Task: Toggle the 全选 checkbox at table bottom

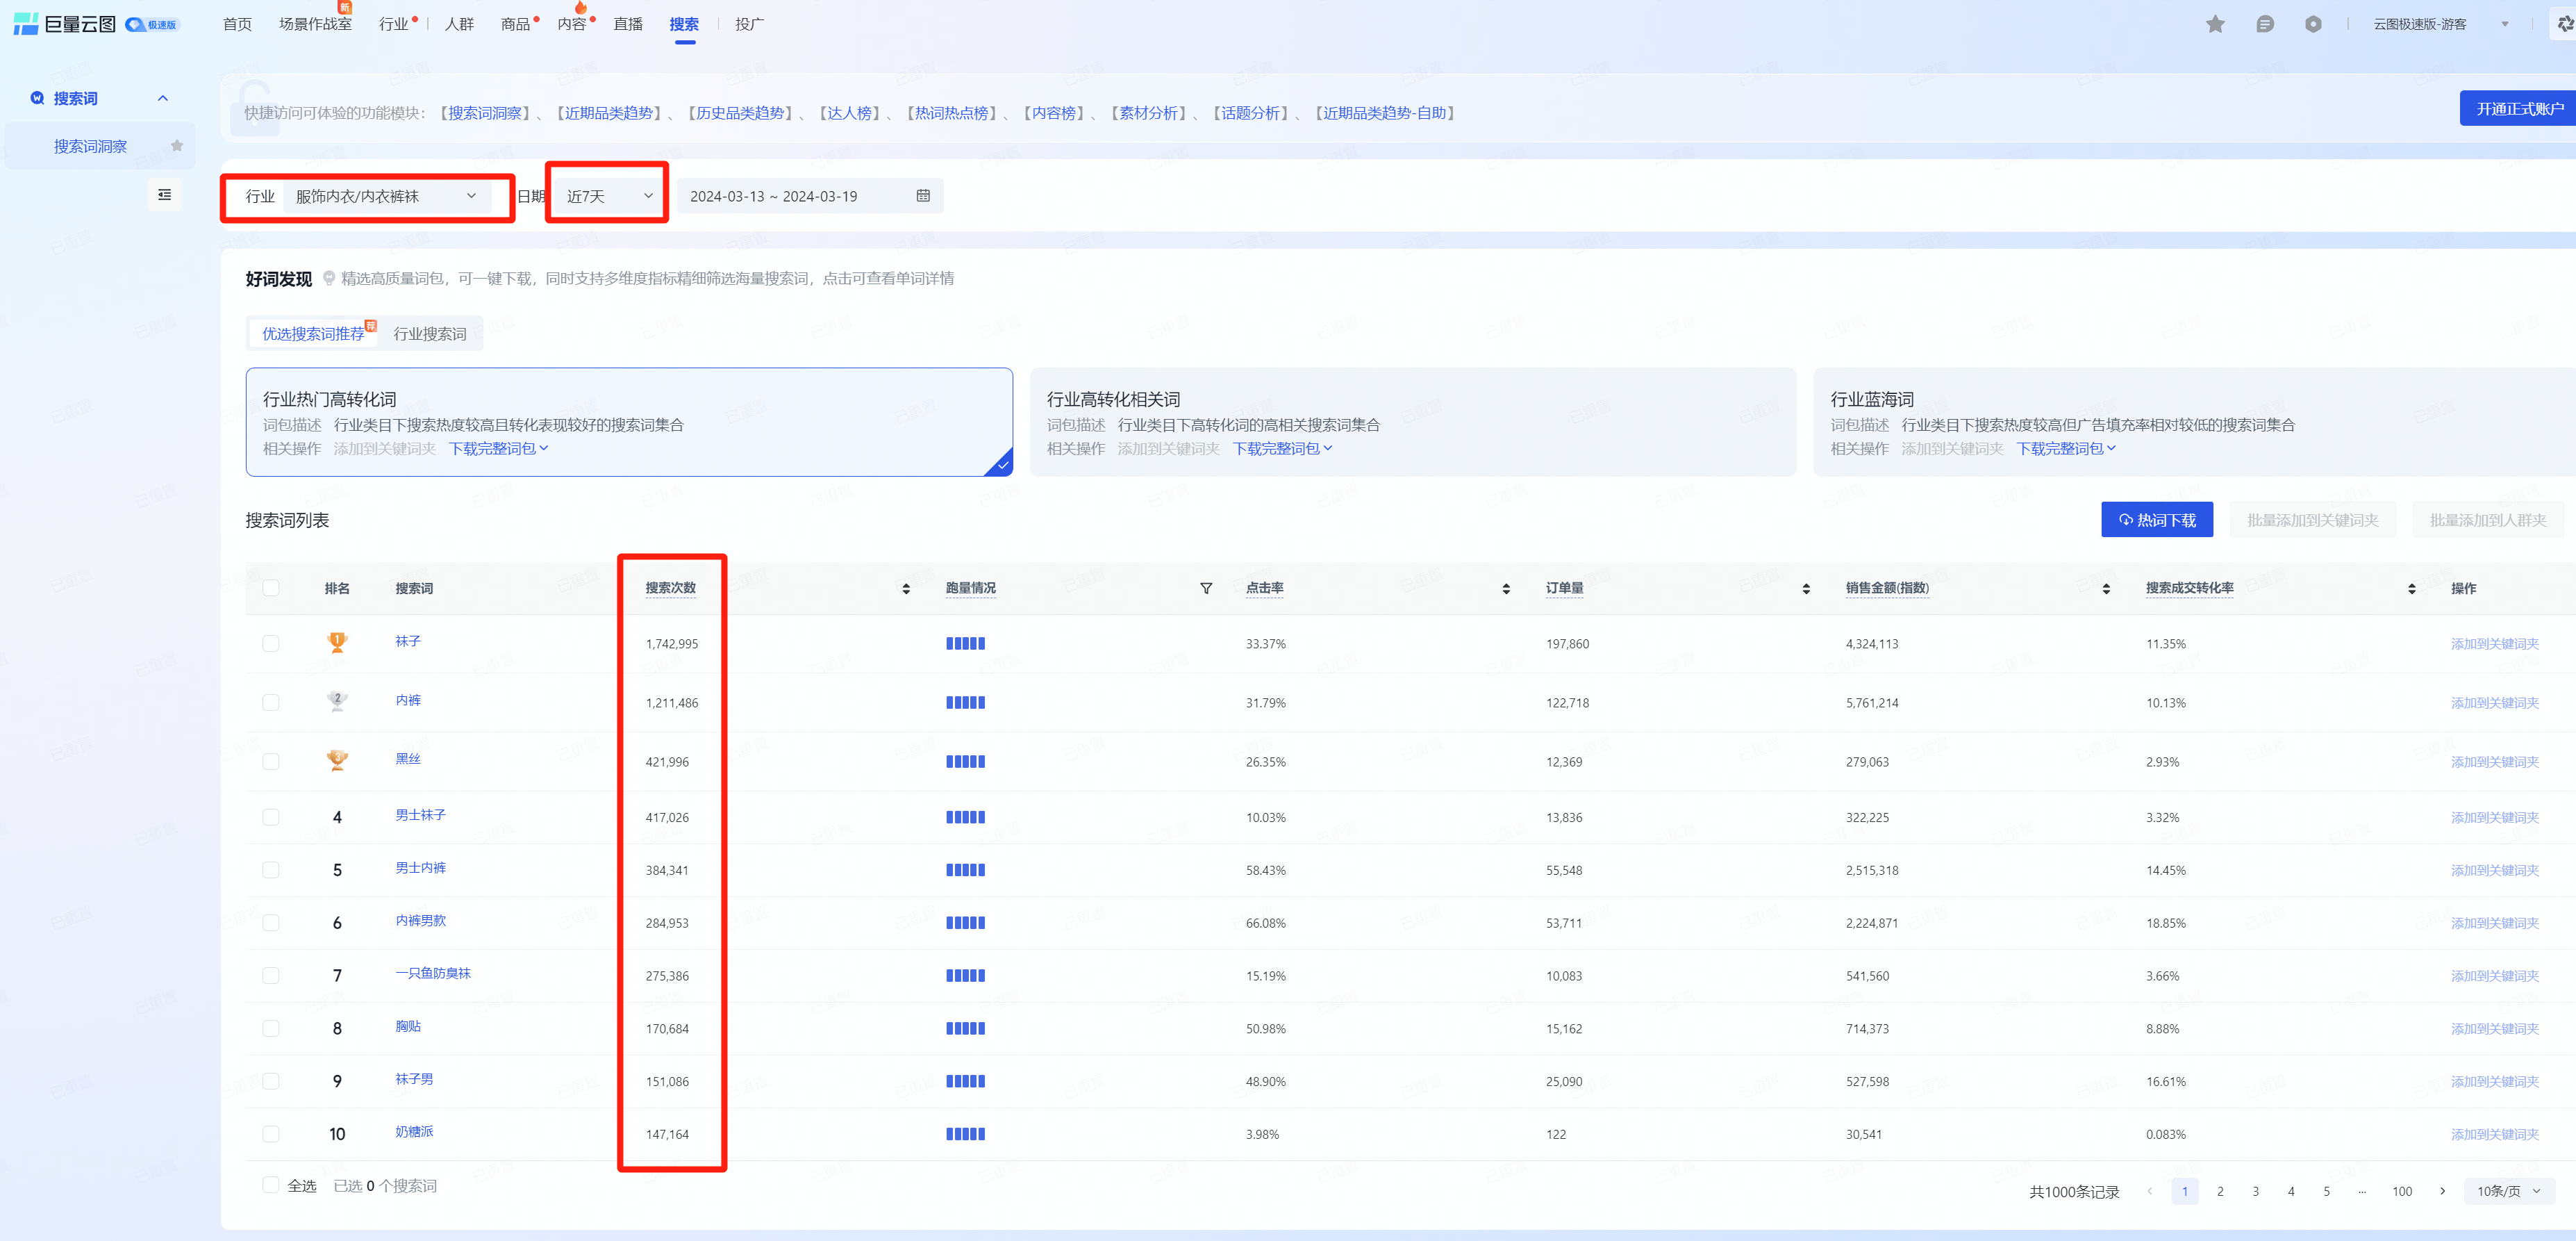Action: coord(270,1185)
